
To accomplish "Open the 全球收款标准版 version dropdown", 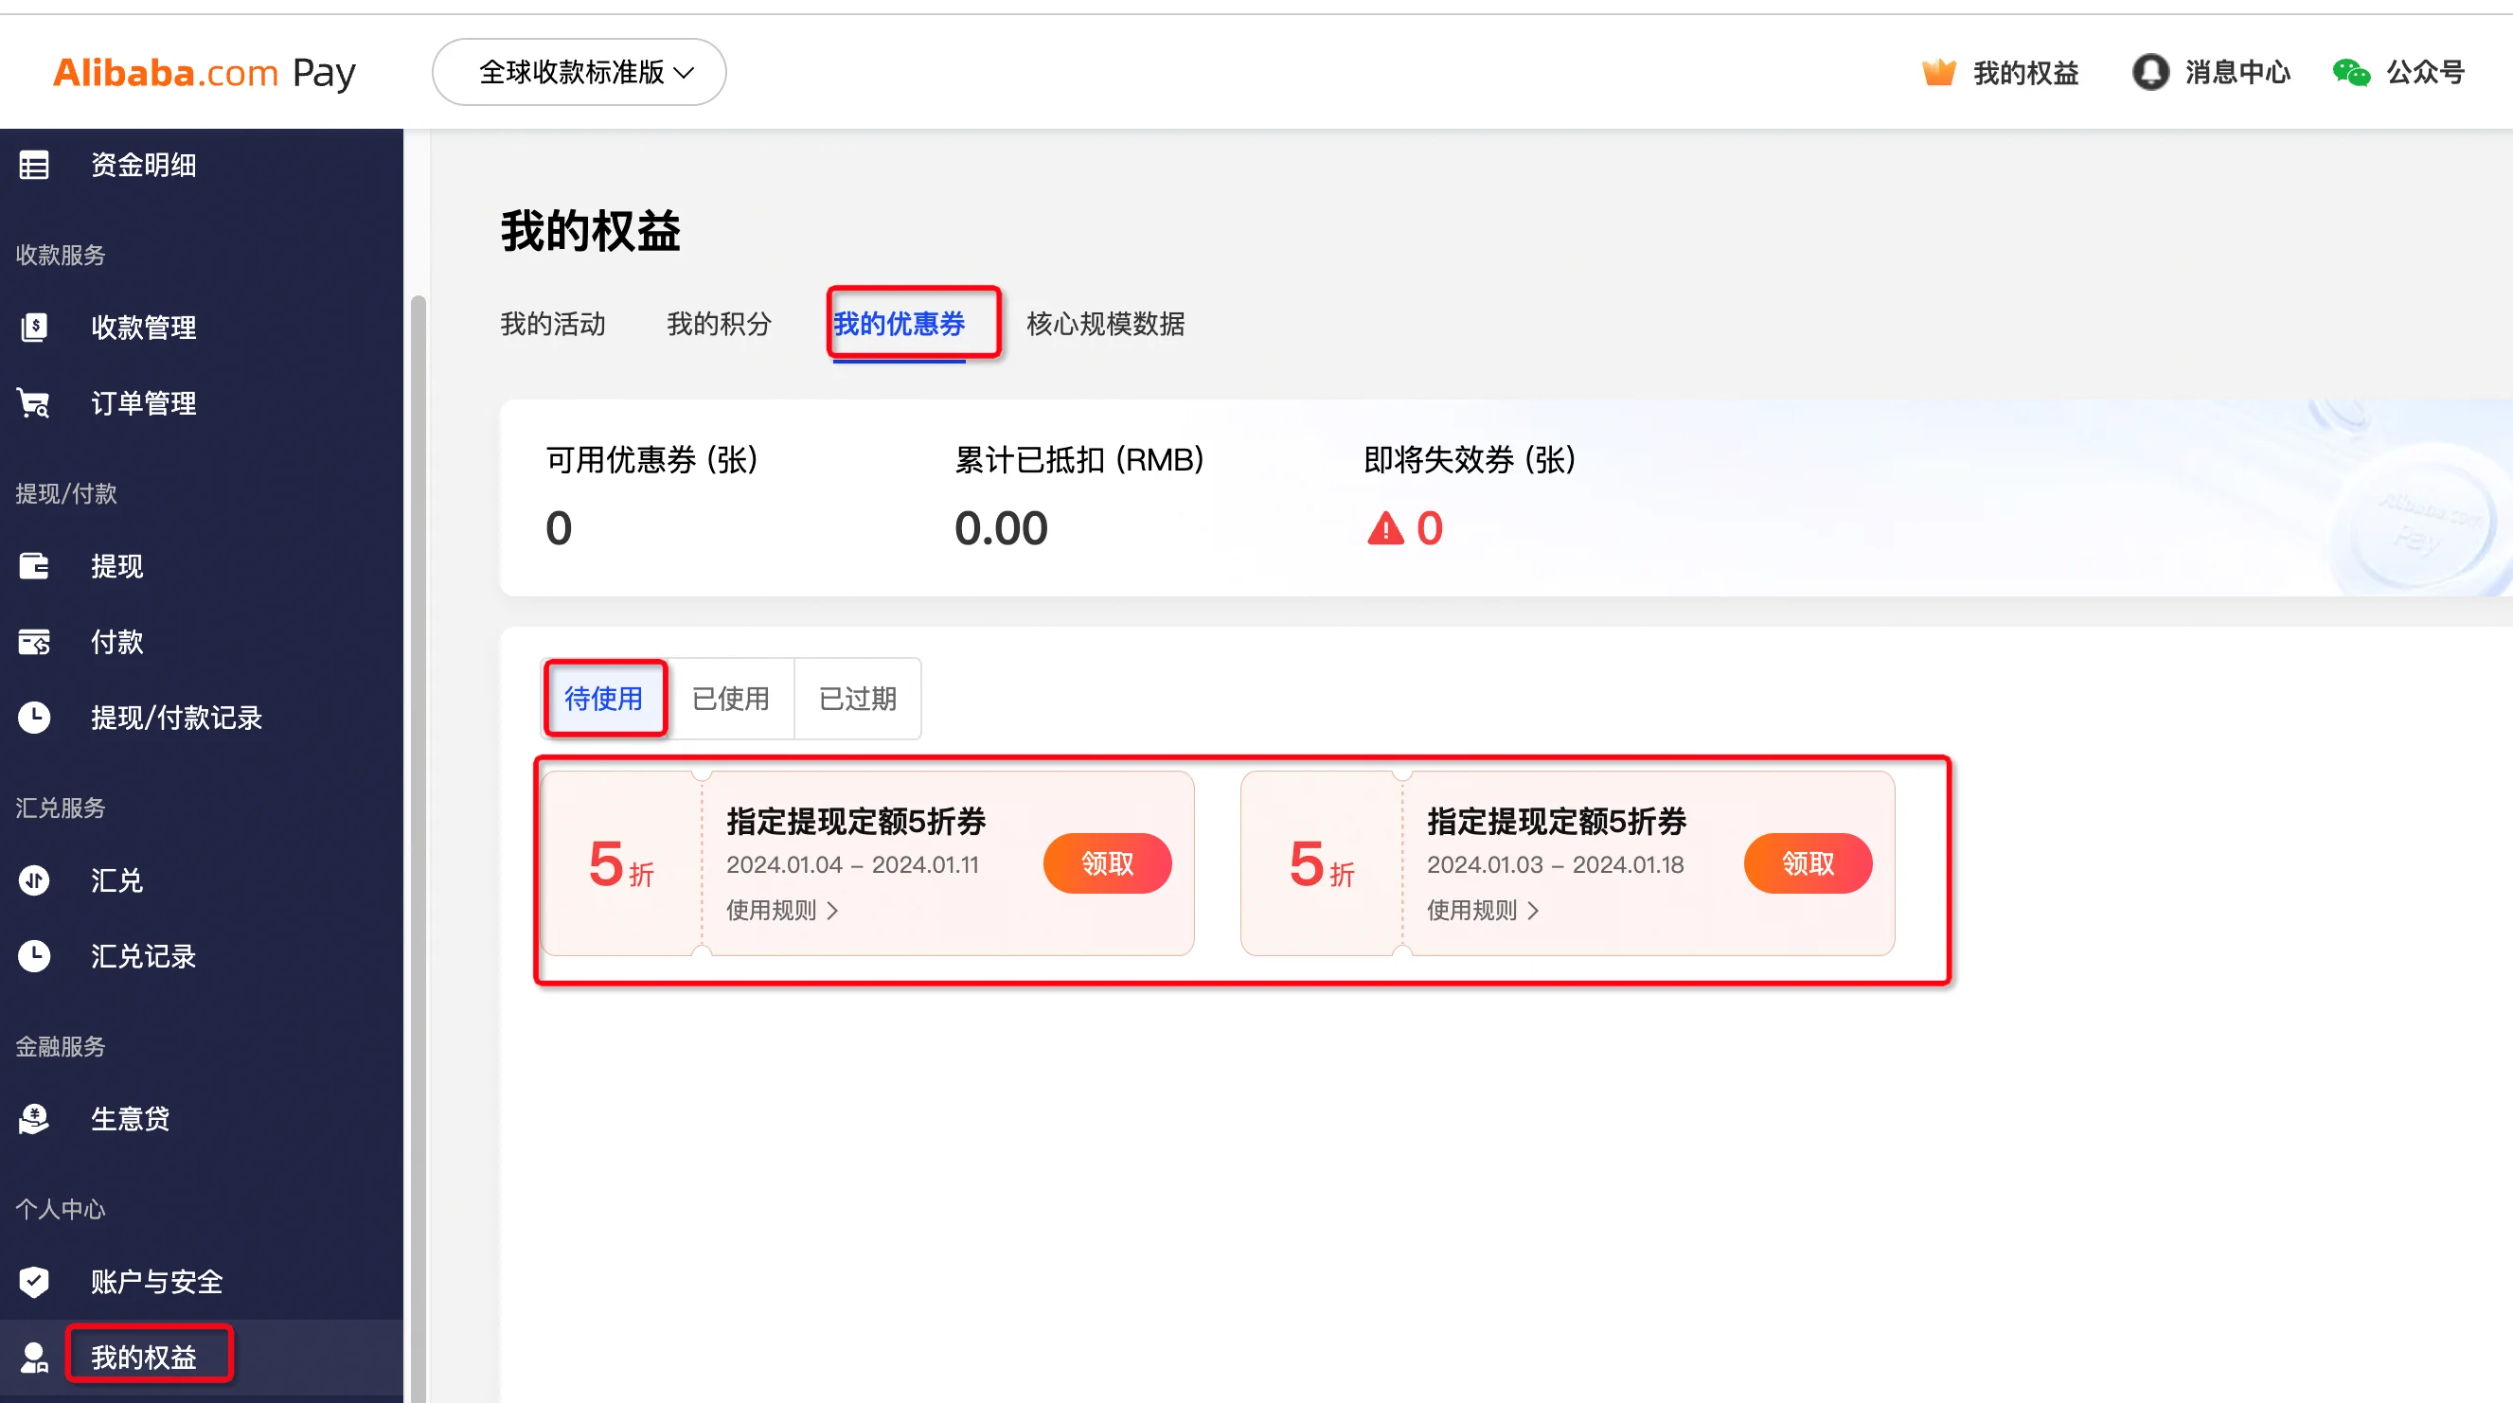I will (579, 72).
